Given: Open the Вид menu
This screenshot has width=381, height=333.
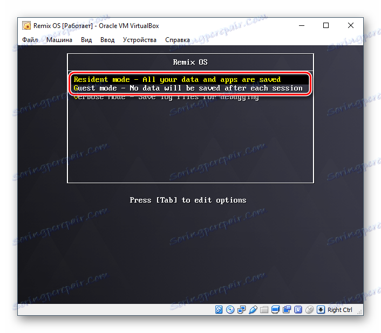Looking at the screenshot, I should (x=86, y=40).
